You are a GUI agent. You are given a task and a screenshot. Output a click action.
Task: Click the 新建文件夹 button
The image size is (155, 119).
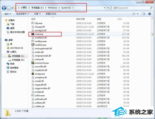[51, 14]
